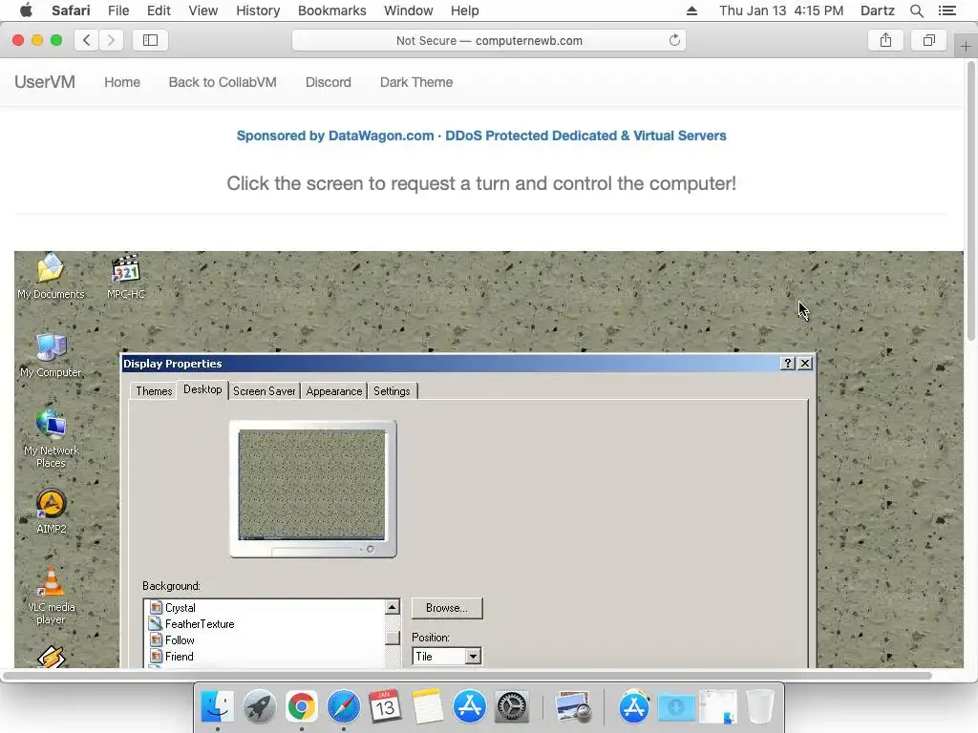Launch the MPC-HC desktop shortcut
The width and height of the screenshot is (978, 733).
(x=125, y=276)
